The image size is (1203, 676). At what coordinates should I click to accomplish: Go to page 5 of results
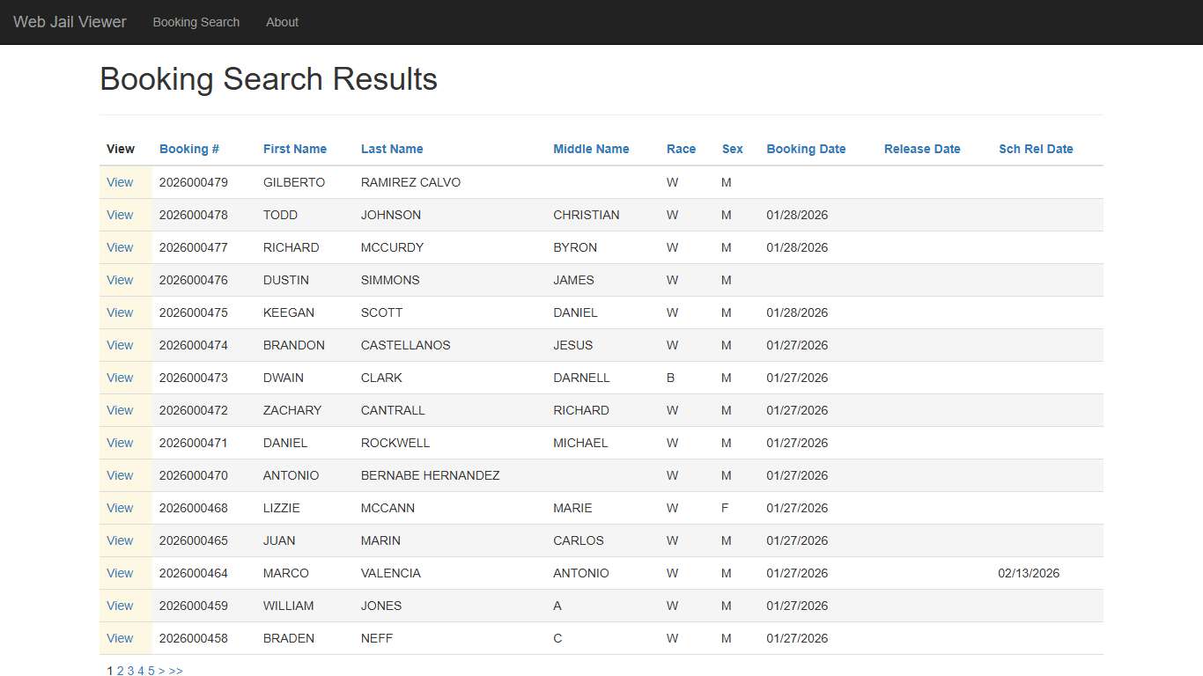coord(151,671)
